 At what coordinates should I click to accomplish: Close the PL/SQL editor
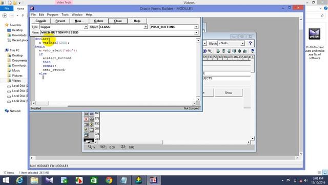(x=118, y=21)
